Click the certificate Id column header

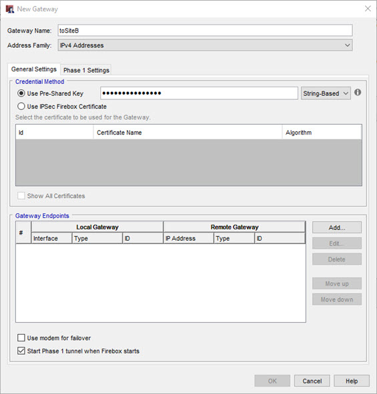click(55, 133)
